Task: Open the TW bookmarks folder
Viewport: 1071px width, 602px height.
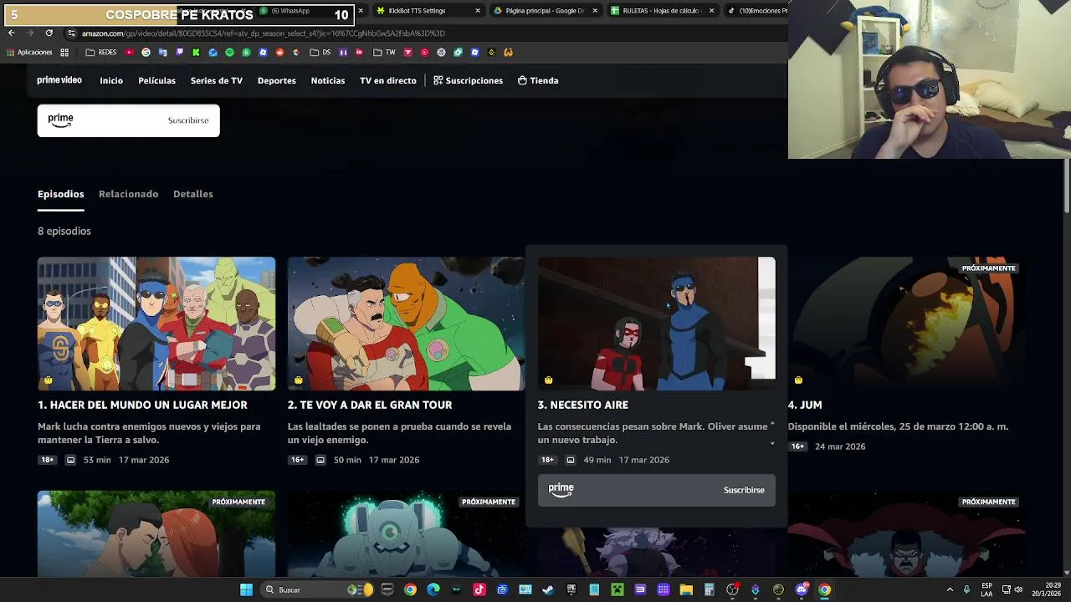Action: [384, 52]
